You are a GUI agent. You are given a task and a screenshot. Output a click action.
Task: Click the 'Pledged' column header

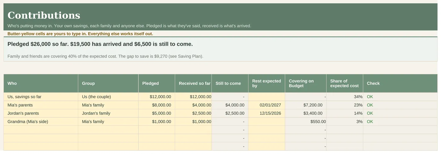point(157,83)
